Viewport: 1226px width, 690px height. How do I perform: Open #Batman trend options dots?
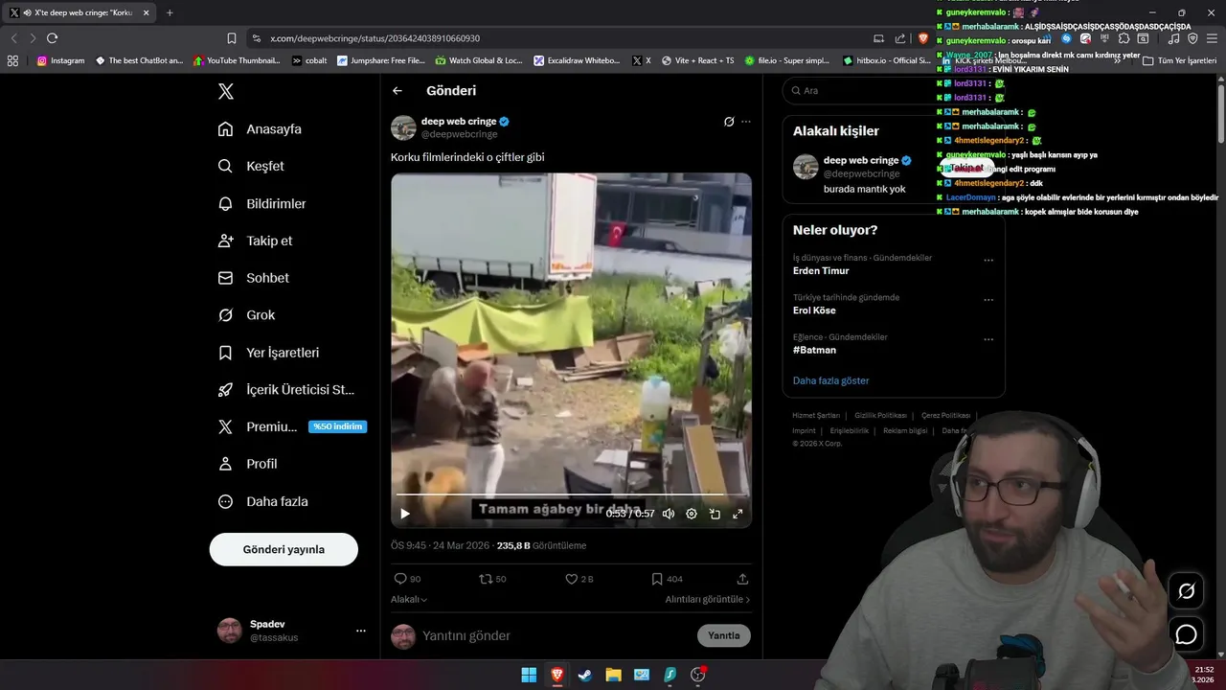[988, 339]
